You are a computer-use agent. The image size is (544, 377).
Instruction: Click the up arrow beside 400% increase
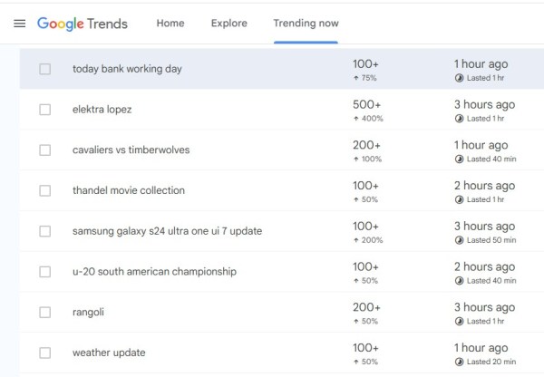356,119
